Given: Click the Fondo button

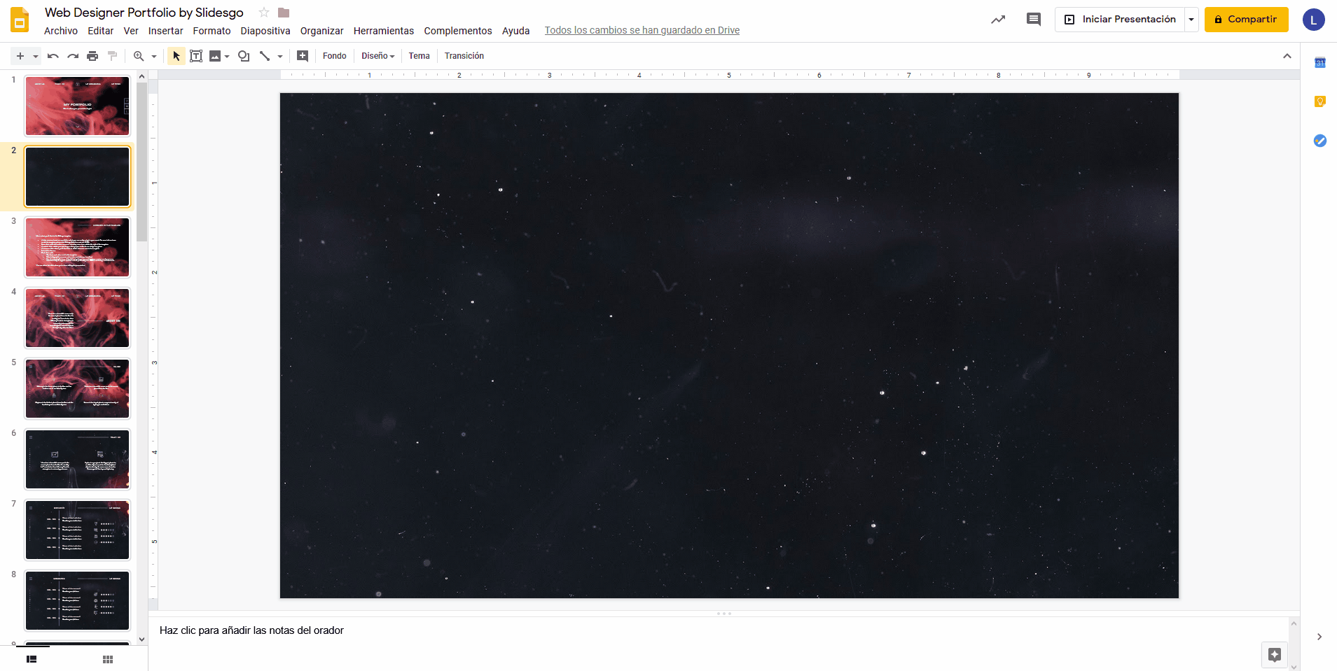Looking at the screenshot, I should click(335, 56).
